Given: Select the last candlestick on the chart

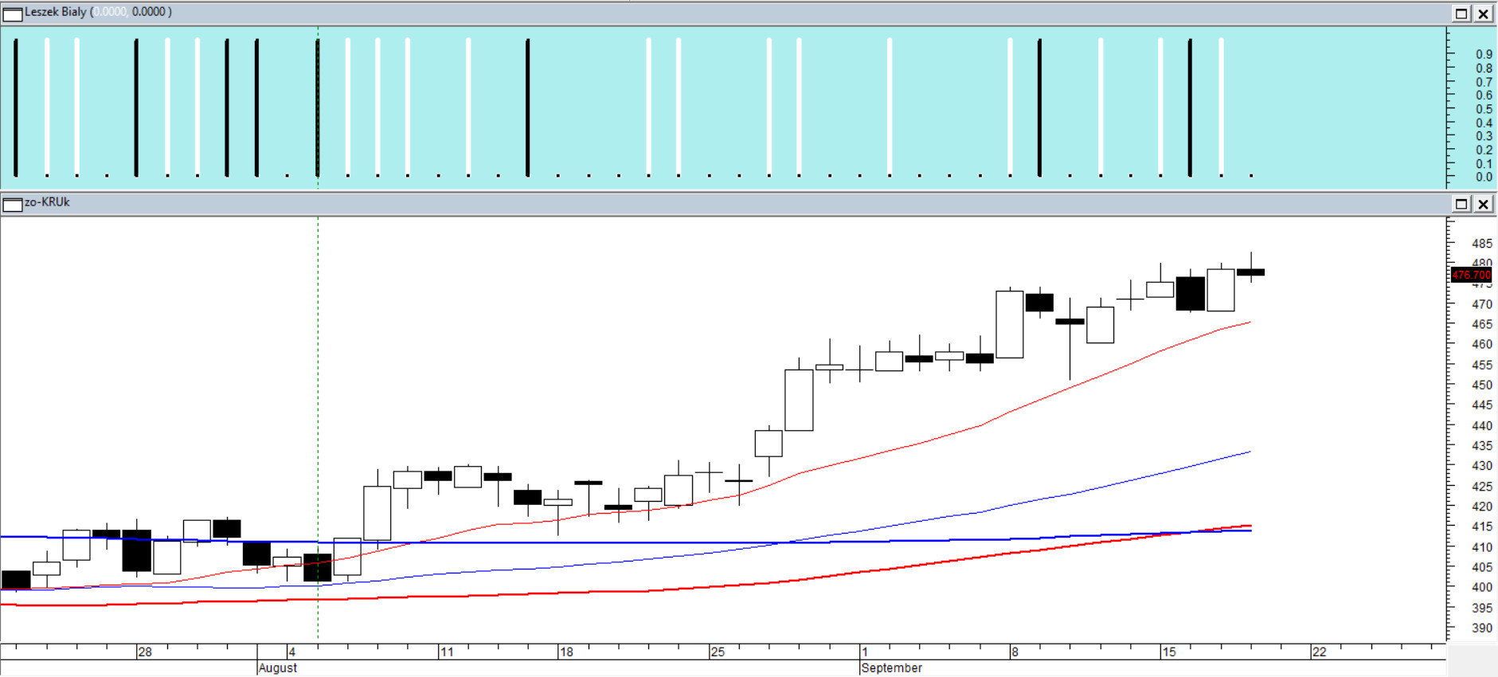Looking at the screenshot, I should [x=1250, y=272].
